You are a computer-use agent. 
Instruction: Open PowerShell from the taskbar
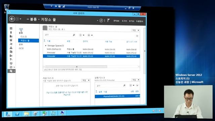tap(17, 114)
